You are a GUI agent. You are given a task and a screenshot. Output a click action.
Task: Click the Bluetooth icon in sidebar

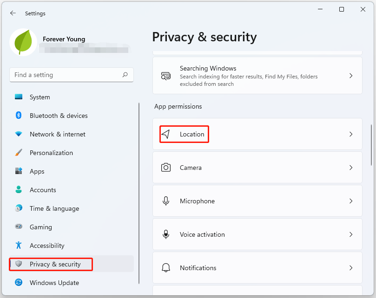click(19, 115)
